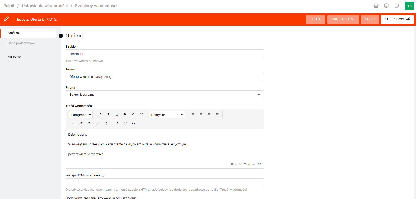Go to Ustawienia wiadomości breadcrumb
This screenshot has height=199, width=416.
(45, 6)
